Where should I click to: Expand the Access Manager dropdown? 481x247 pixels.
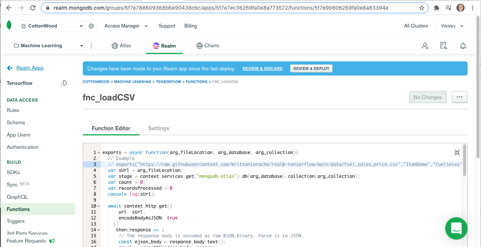coord(126,26)
